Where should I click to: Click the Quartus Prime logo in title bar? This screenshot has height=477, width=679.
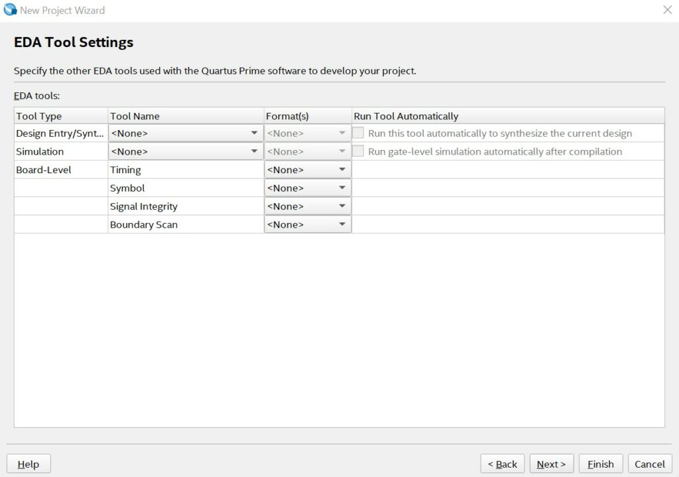(x=10, y=10)
